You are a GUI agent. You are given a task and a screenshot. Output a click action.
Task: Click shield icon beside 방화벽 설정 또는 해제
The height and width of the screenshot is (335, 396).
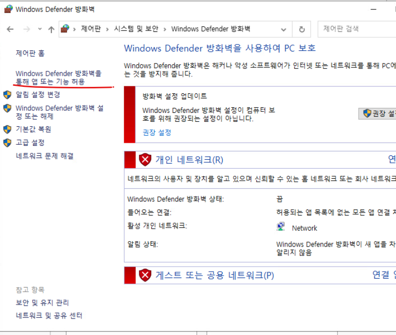pyautogui.click(x=7, y=108)
